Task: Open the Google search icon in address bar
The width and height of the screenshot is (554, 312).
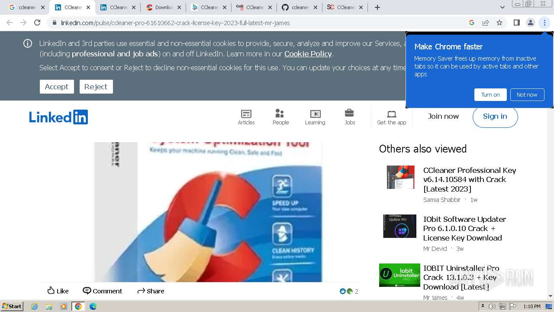Action: click(x=472, y=23)
